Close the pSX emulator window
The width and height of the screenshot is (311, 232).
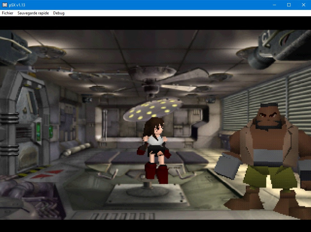(x=303, y=5)
